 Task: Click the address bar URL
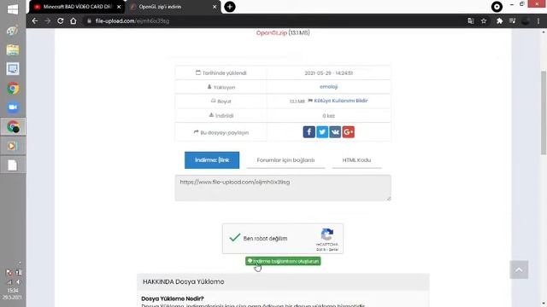coord(132,20)
